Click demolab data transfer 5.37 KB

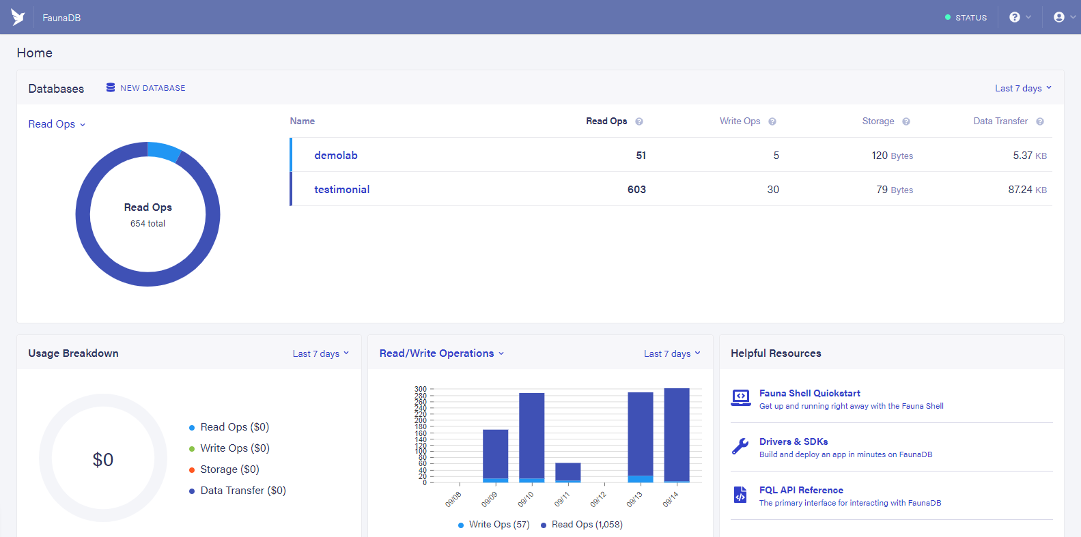click(1030, 156)
